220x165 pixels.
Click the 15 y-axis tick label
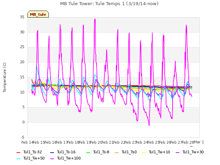tap(22, 77)
